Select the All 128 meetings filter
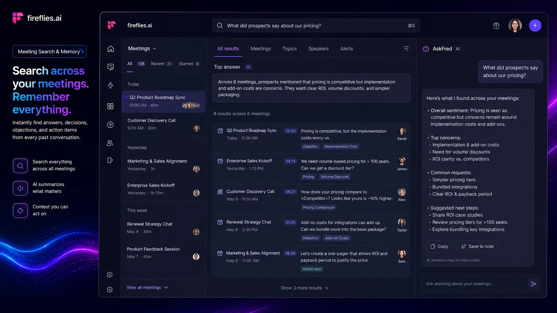Viewport: 557px width, 313px height. [x=136, y=64]
